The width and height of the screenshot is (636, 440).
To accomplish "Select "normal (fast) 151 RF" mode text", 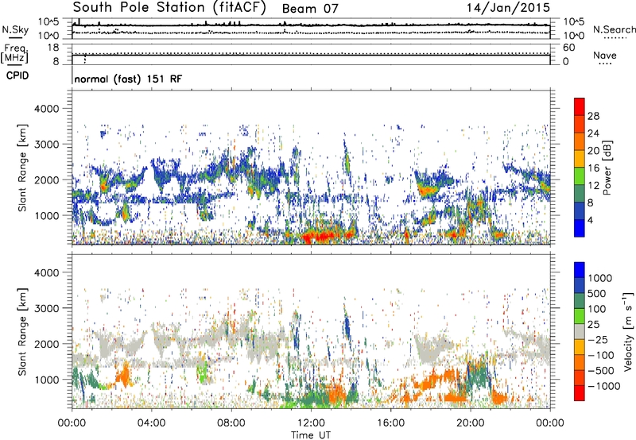I will click(128, 79).
